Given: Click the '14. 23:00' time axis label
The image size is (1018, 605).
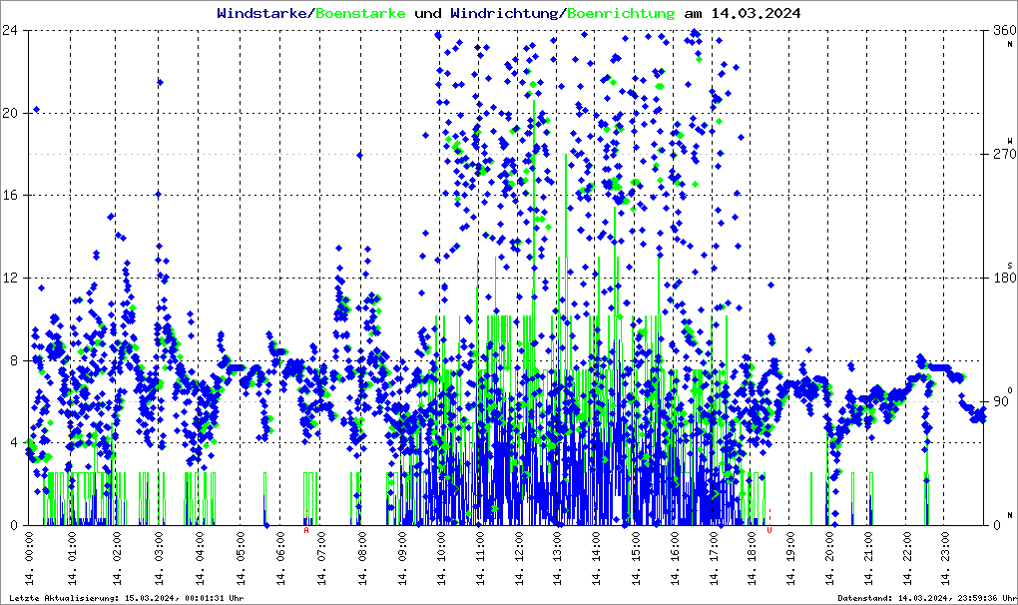Looking at the screenshot, I should point(945,558).
